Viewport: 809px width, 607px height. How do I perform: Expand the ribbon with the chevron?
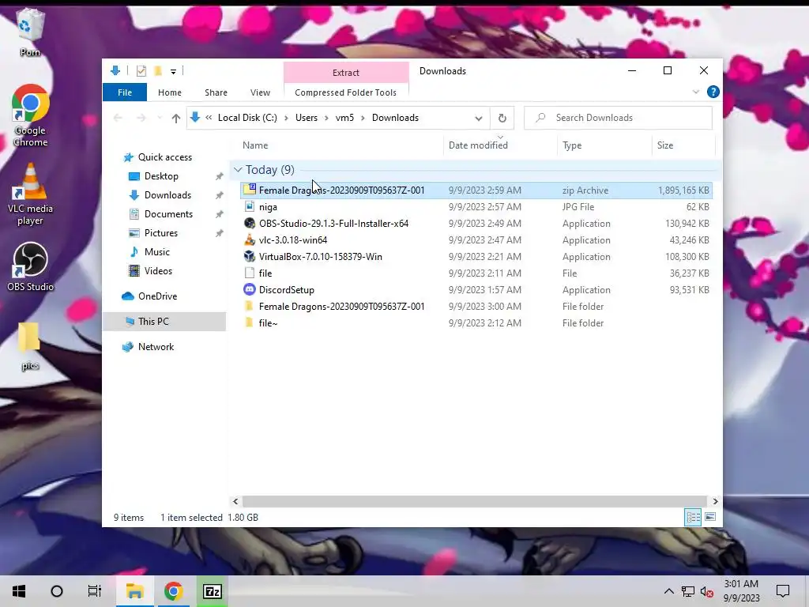point(695,92)
